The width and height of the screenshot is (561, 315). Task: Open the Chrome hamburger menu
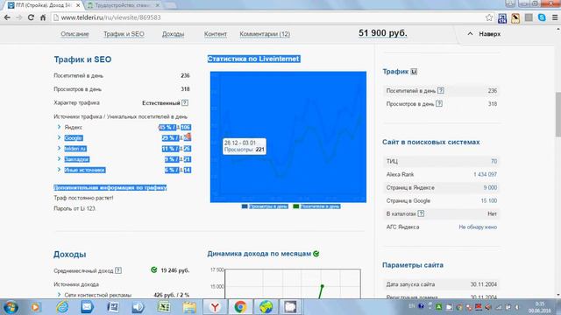coord(555,17)
